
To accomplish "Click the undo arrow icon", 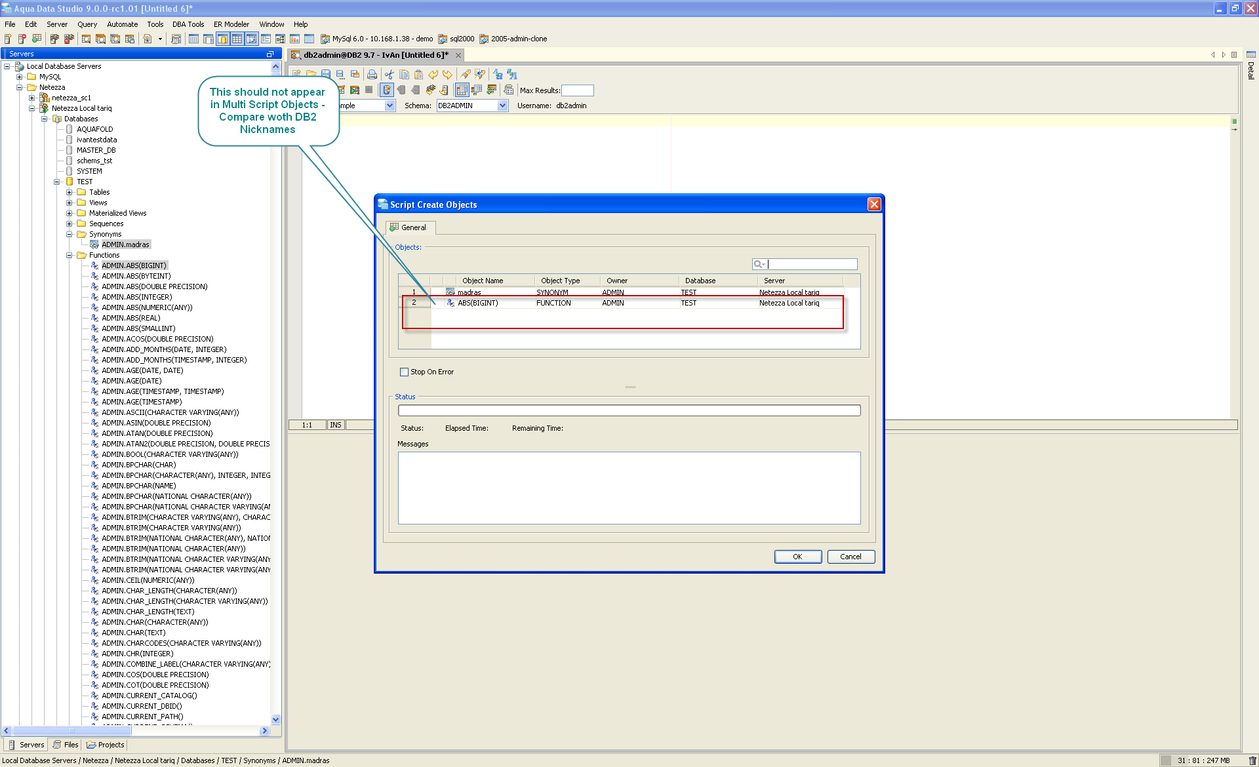I will (x=433, y=75).
